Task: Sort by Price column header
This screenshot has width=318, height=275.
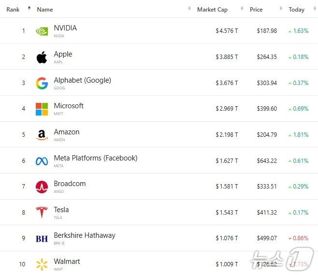Action: click(x=256, y=10)
